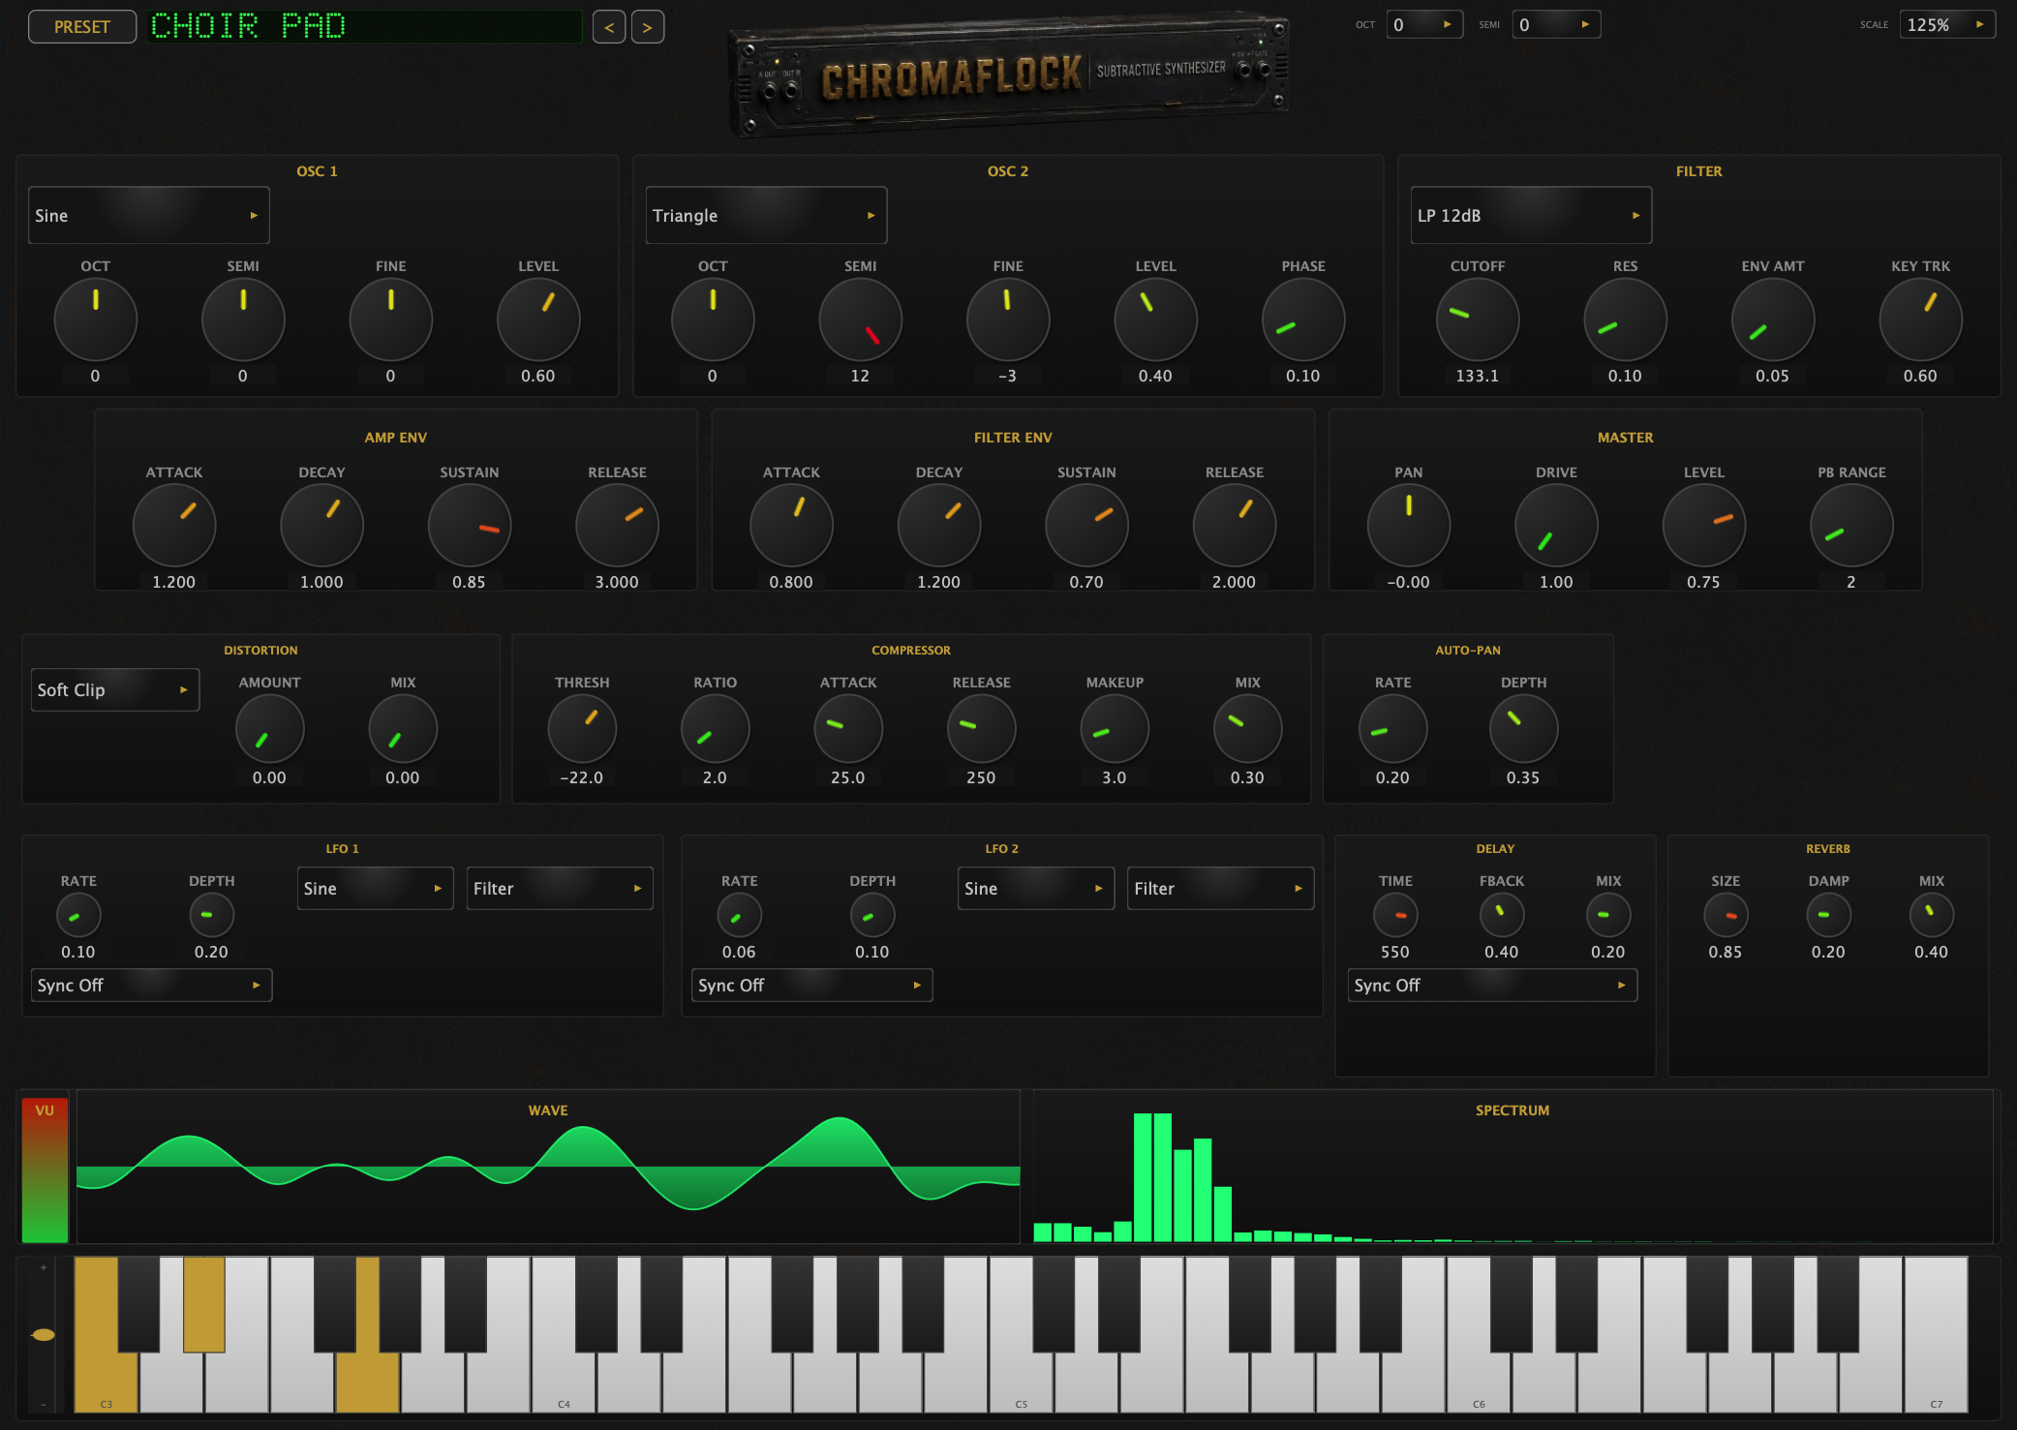
Task: Open OSC 1 waveform dropdown showing Sine
Action: [x=148, y=215]
